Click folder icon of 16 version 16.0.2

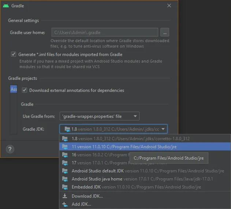(65, 155)
